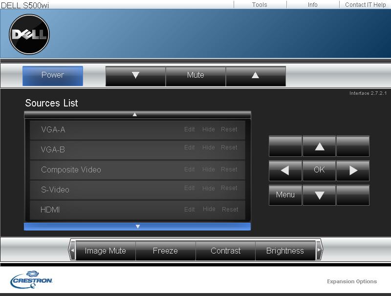This screenshot has height=296, width=391.
Task: Navigate left on the directional pad
Action: pos(285,170)
